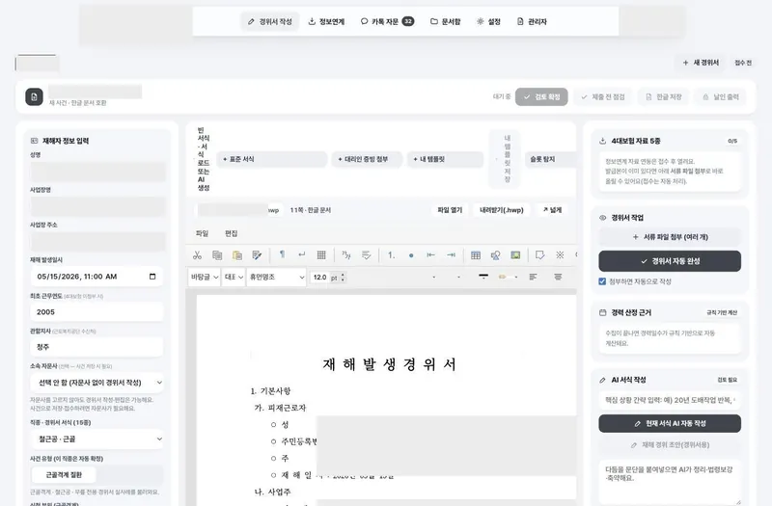Screen dimensions: 772x506
Task: Click the 새 경위서 button
Action: pyautogui.click(x=701, y=63)
